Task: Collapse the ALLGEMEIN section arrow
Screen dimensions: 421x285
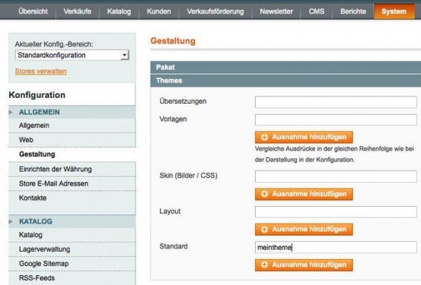Action: pos(11,112)
